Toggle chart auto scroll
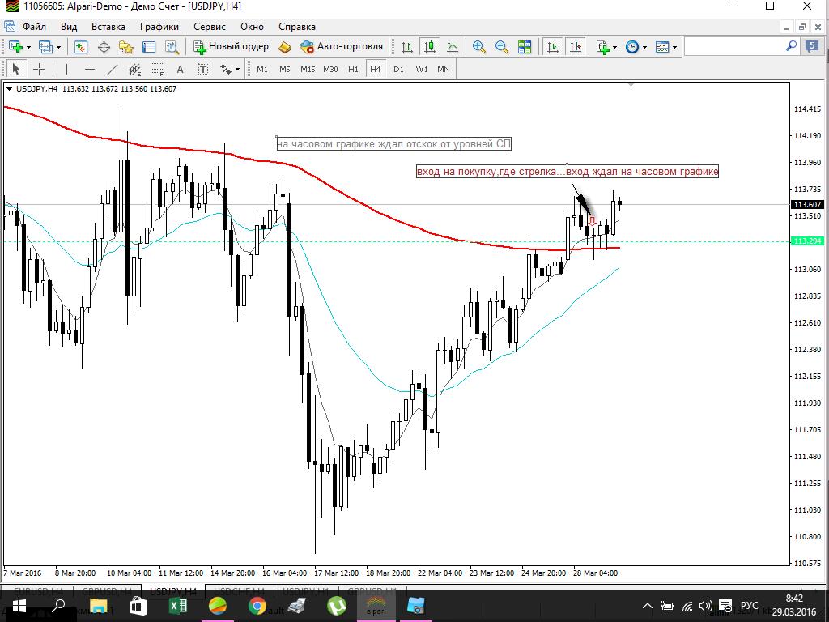 click(x=552, y=47)
